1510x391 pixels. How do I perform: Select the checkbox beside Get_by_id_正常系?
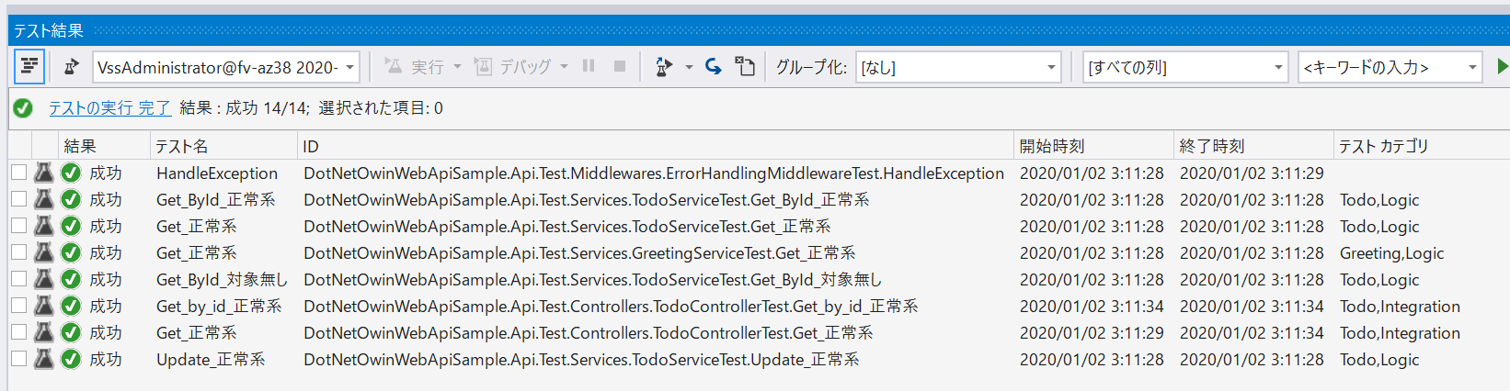click(18, 306)
